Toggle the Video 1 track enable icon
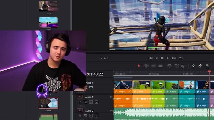This screenshot has height=120, width=214. pyautogui.click(x=91, y=87)
